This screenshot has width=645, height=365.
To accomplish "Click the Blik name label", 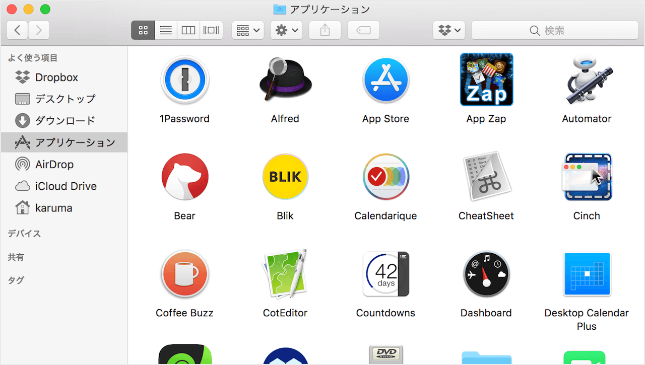I will pos(285,216).
